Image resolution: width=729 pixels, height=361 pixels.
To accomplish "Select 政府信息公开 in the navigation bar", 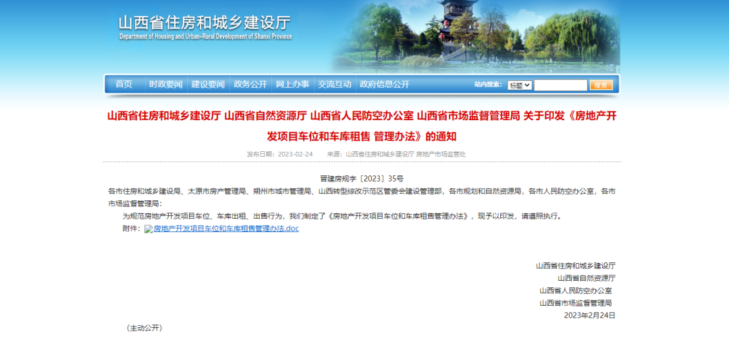I will click(385, 84).
